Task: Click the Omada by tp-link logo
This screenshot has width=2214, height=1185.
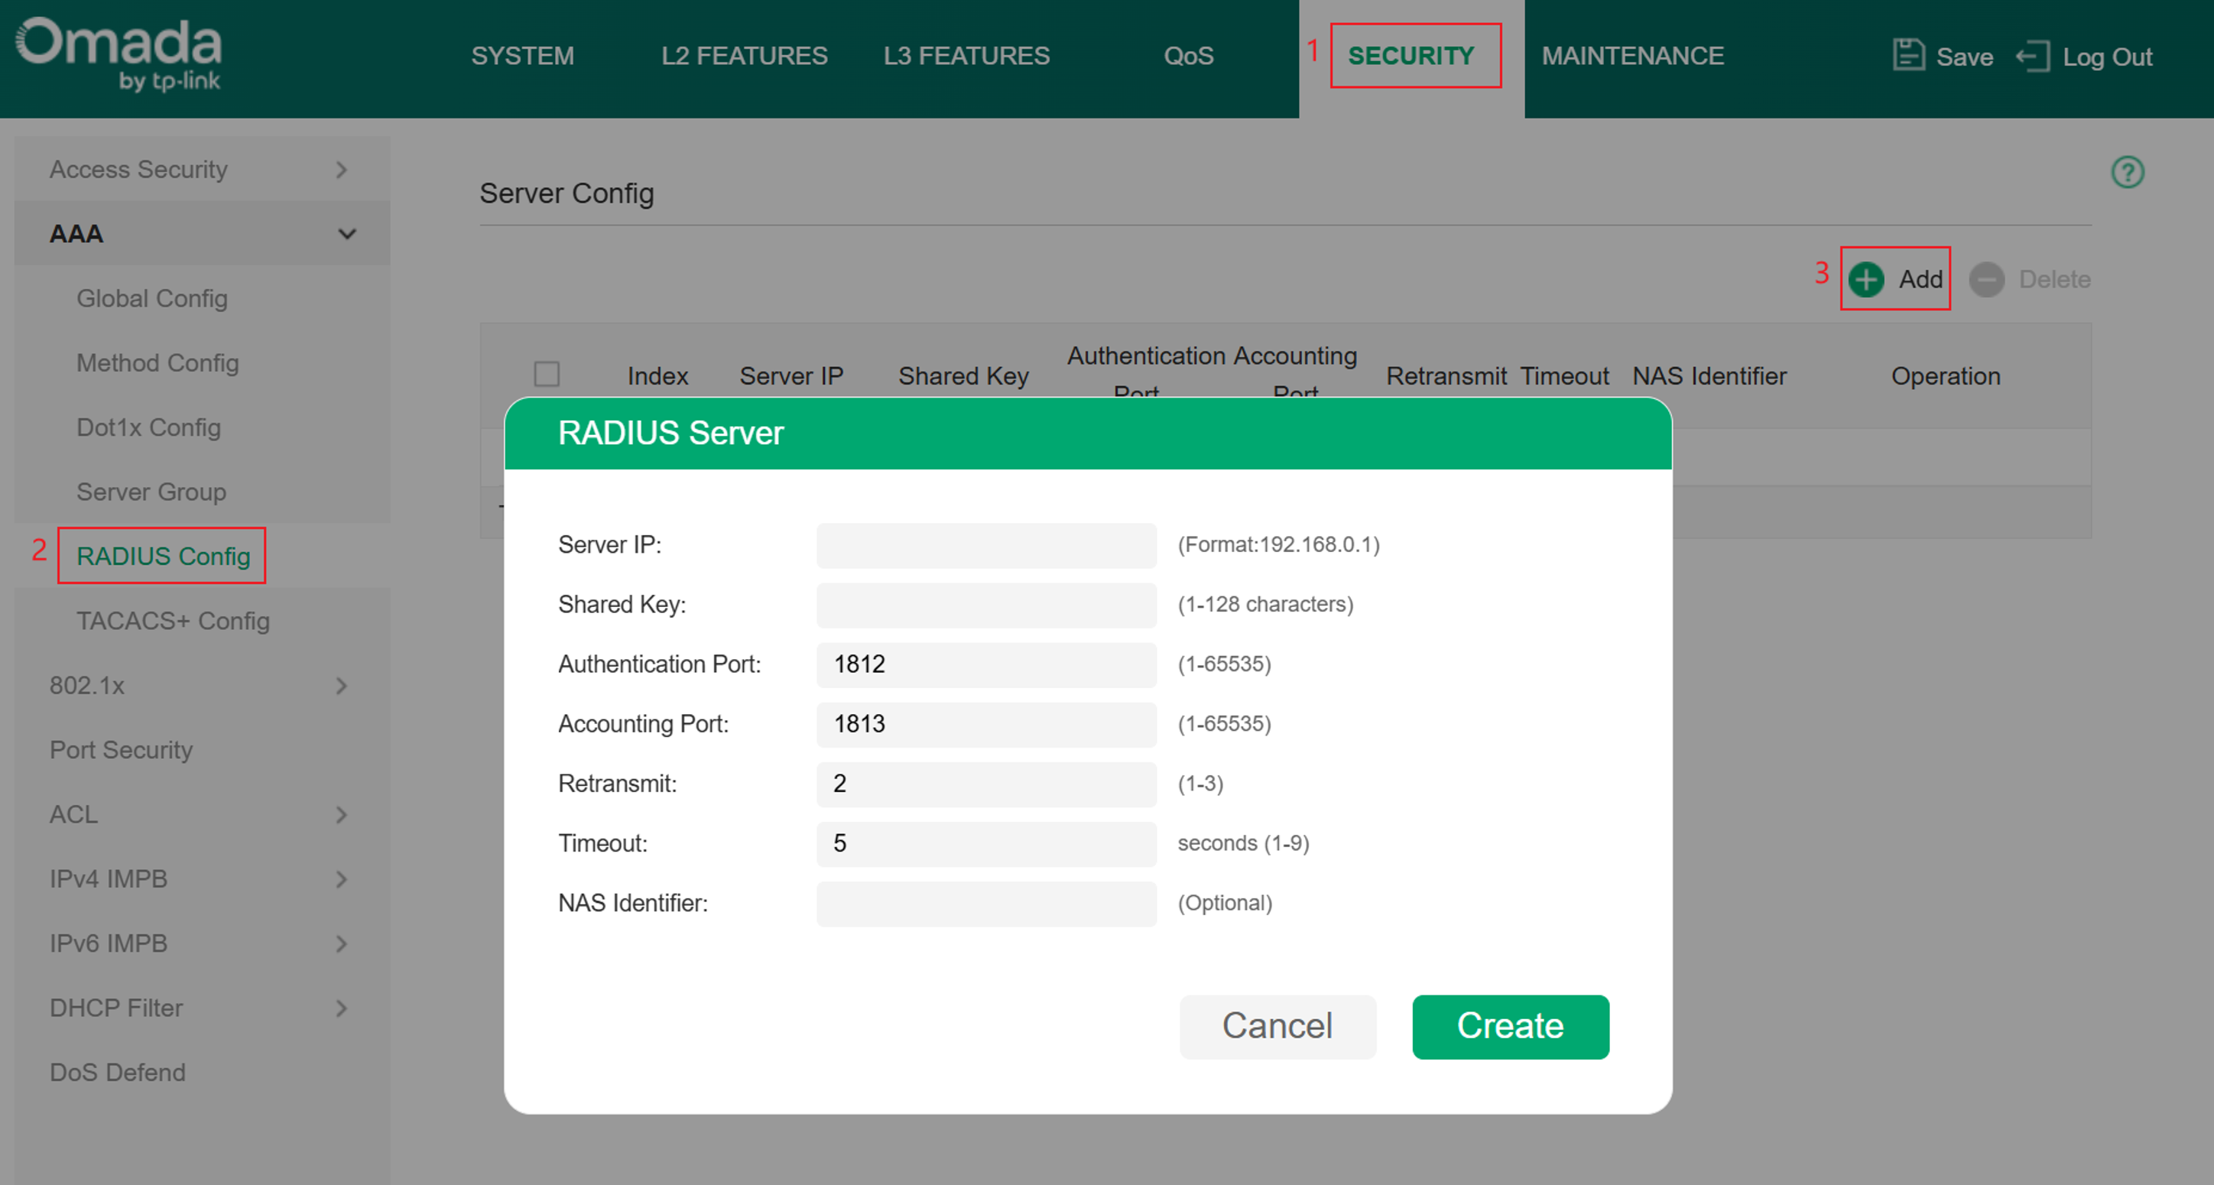Action: pos(118,54)
